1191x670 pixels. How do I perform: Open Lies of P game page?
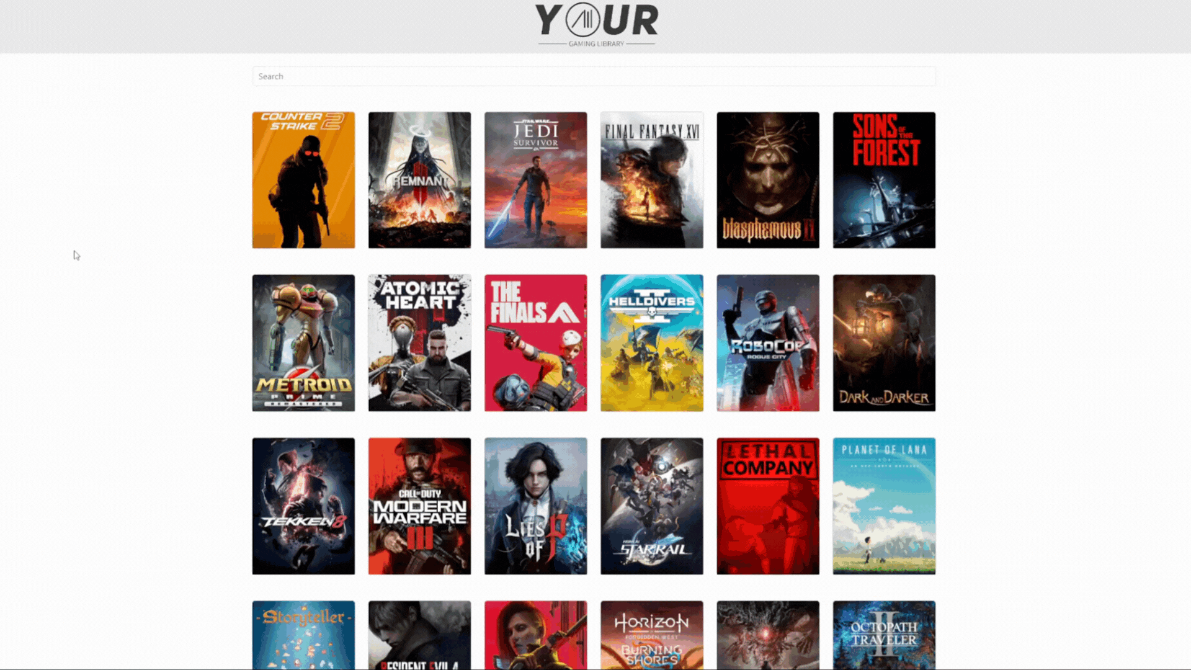click(x=535, y=506)
